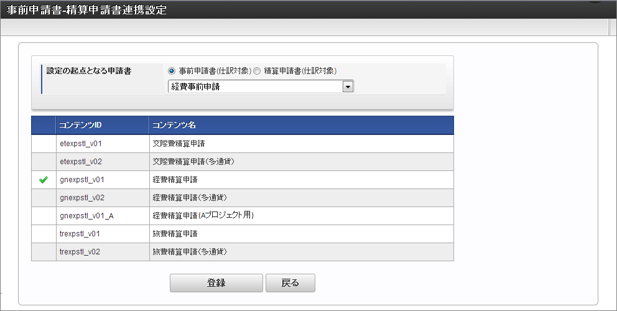Click 交際費精算申請(多通貨) content name
Screen dimensions: 617x311
(193, 162)
